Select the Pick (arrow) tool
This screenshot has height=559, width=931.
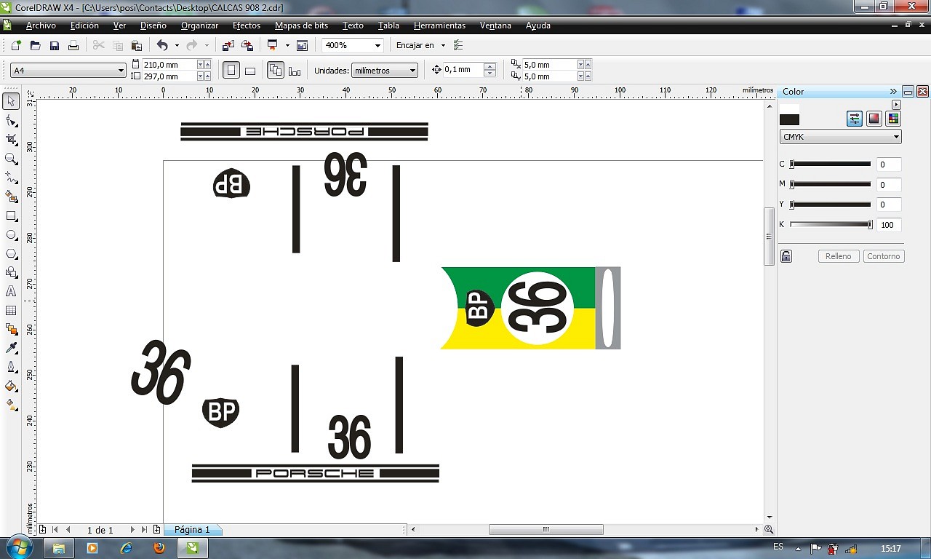[11, 100]
